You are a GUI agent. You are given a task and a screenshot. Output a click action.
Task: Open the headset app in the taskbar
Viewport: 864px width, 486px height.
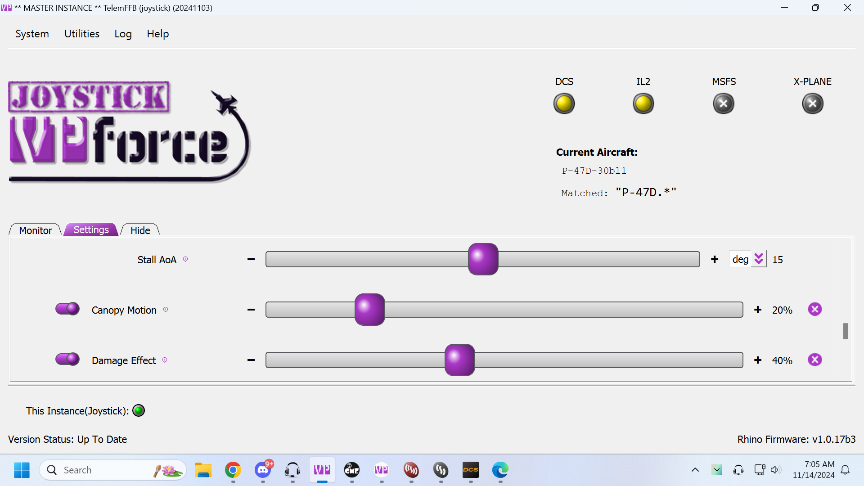coord(292,470)
